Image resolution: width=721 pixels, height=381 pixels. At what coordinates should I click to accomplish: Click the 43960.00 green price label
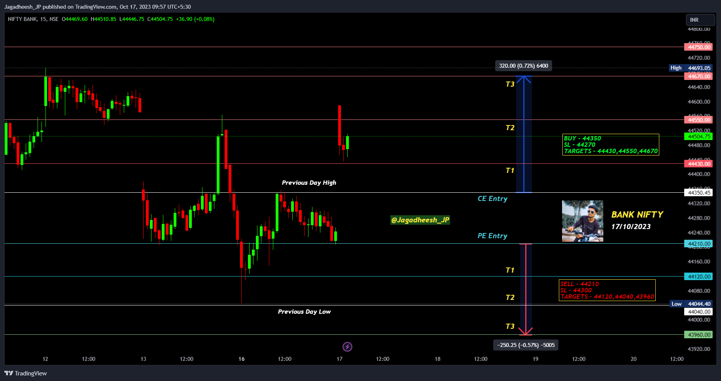tap(698, 335)
